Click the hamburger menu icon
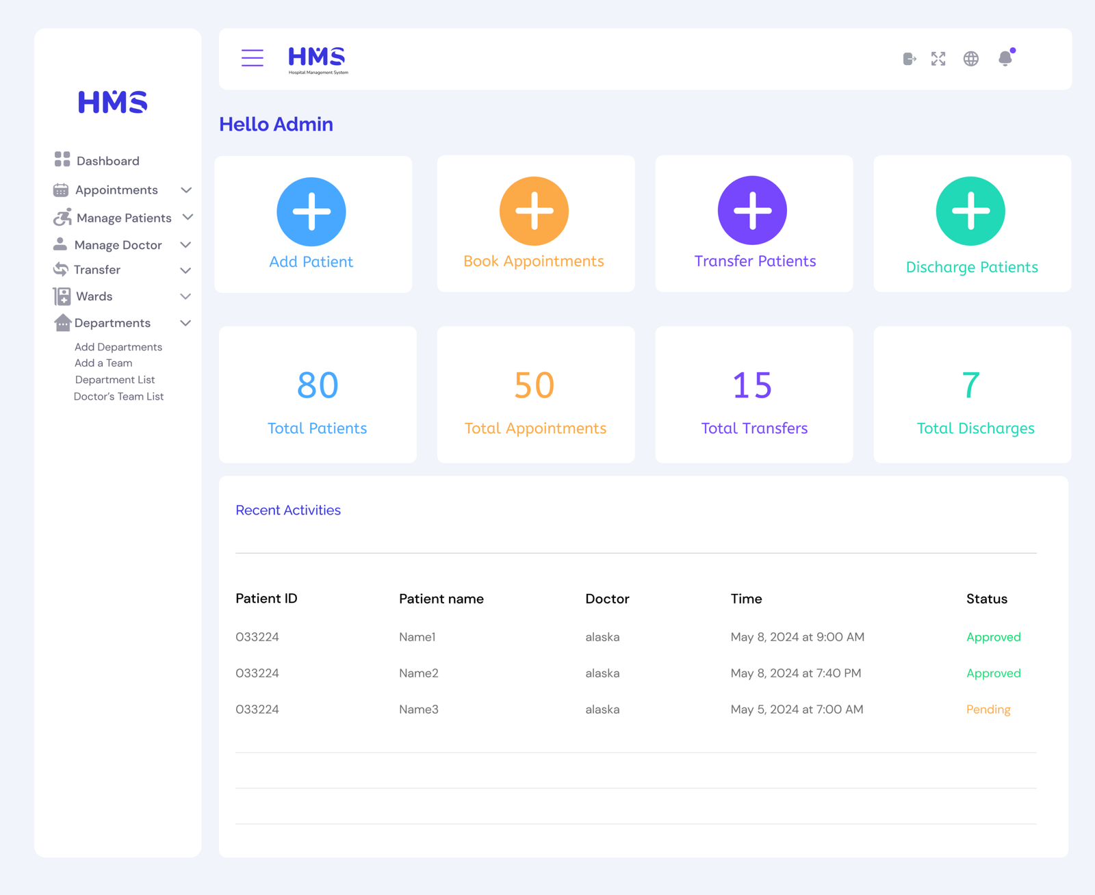The height and width of the screenshot is (895, 1095). pos(252,58)
